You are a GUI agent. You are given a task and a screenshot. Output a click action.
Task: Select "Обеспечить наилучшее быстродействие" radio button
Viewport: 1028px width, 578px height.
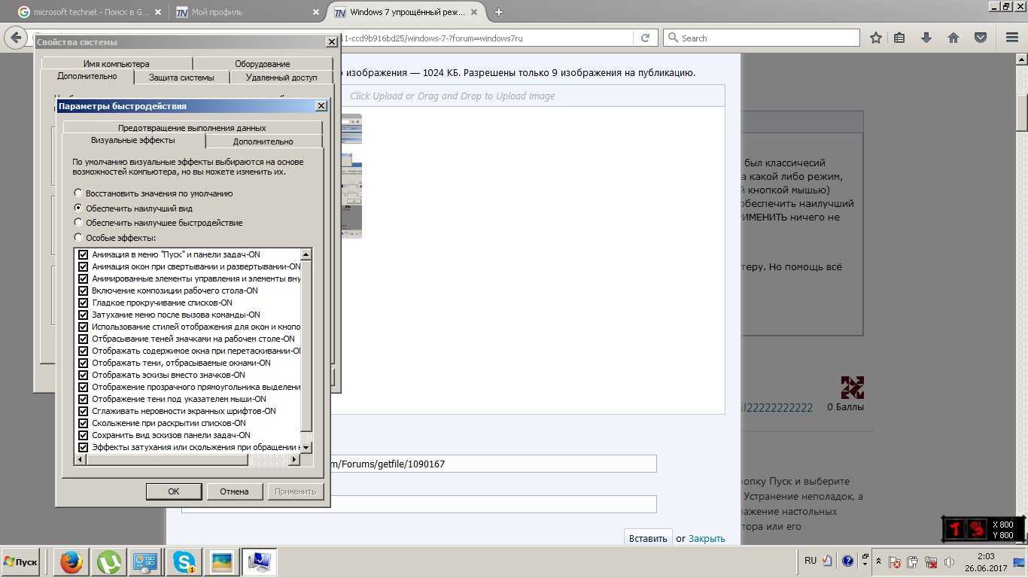[78, 223]
